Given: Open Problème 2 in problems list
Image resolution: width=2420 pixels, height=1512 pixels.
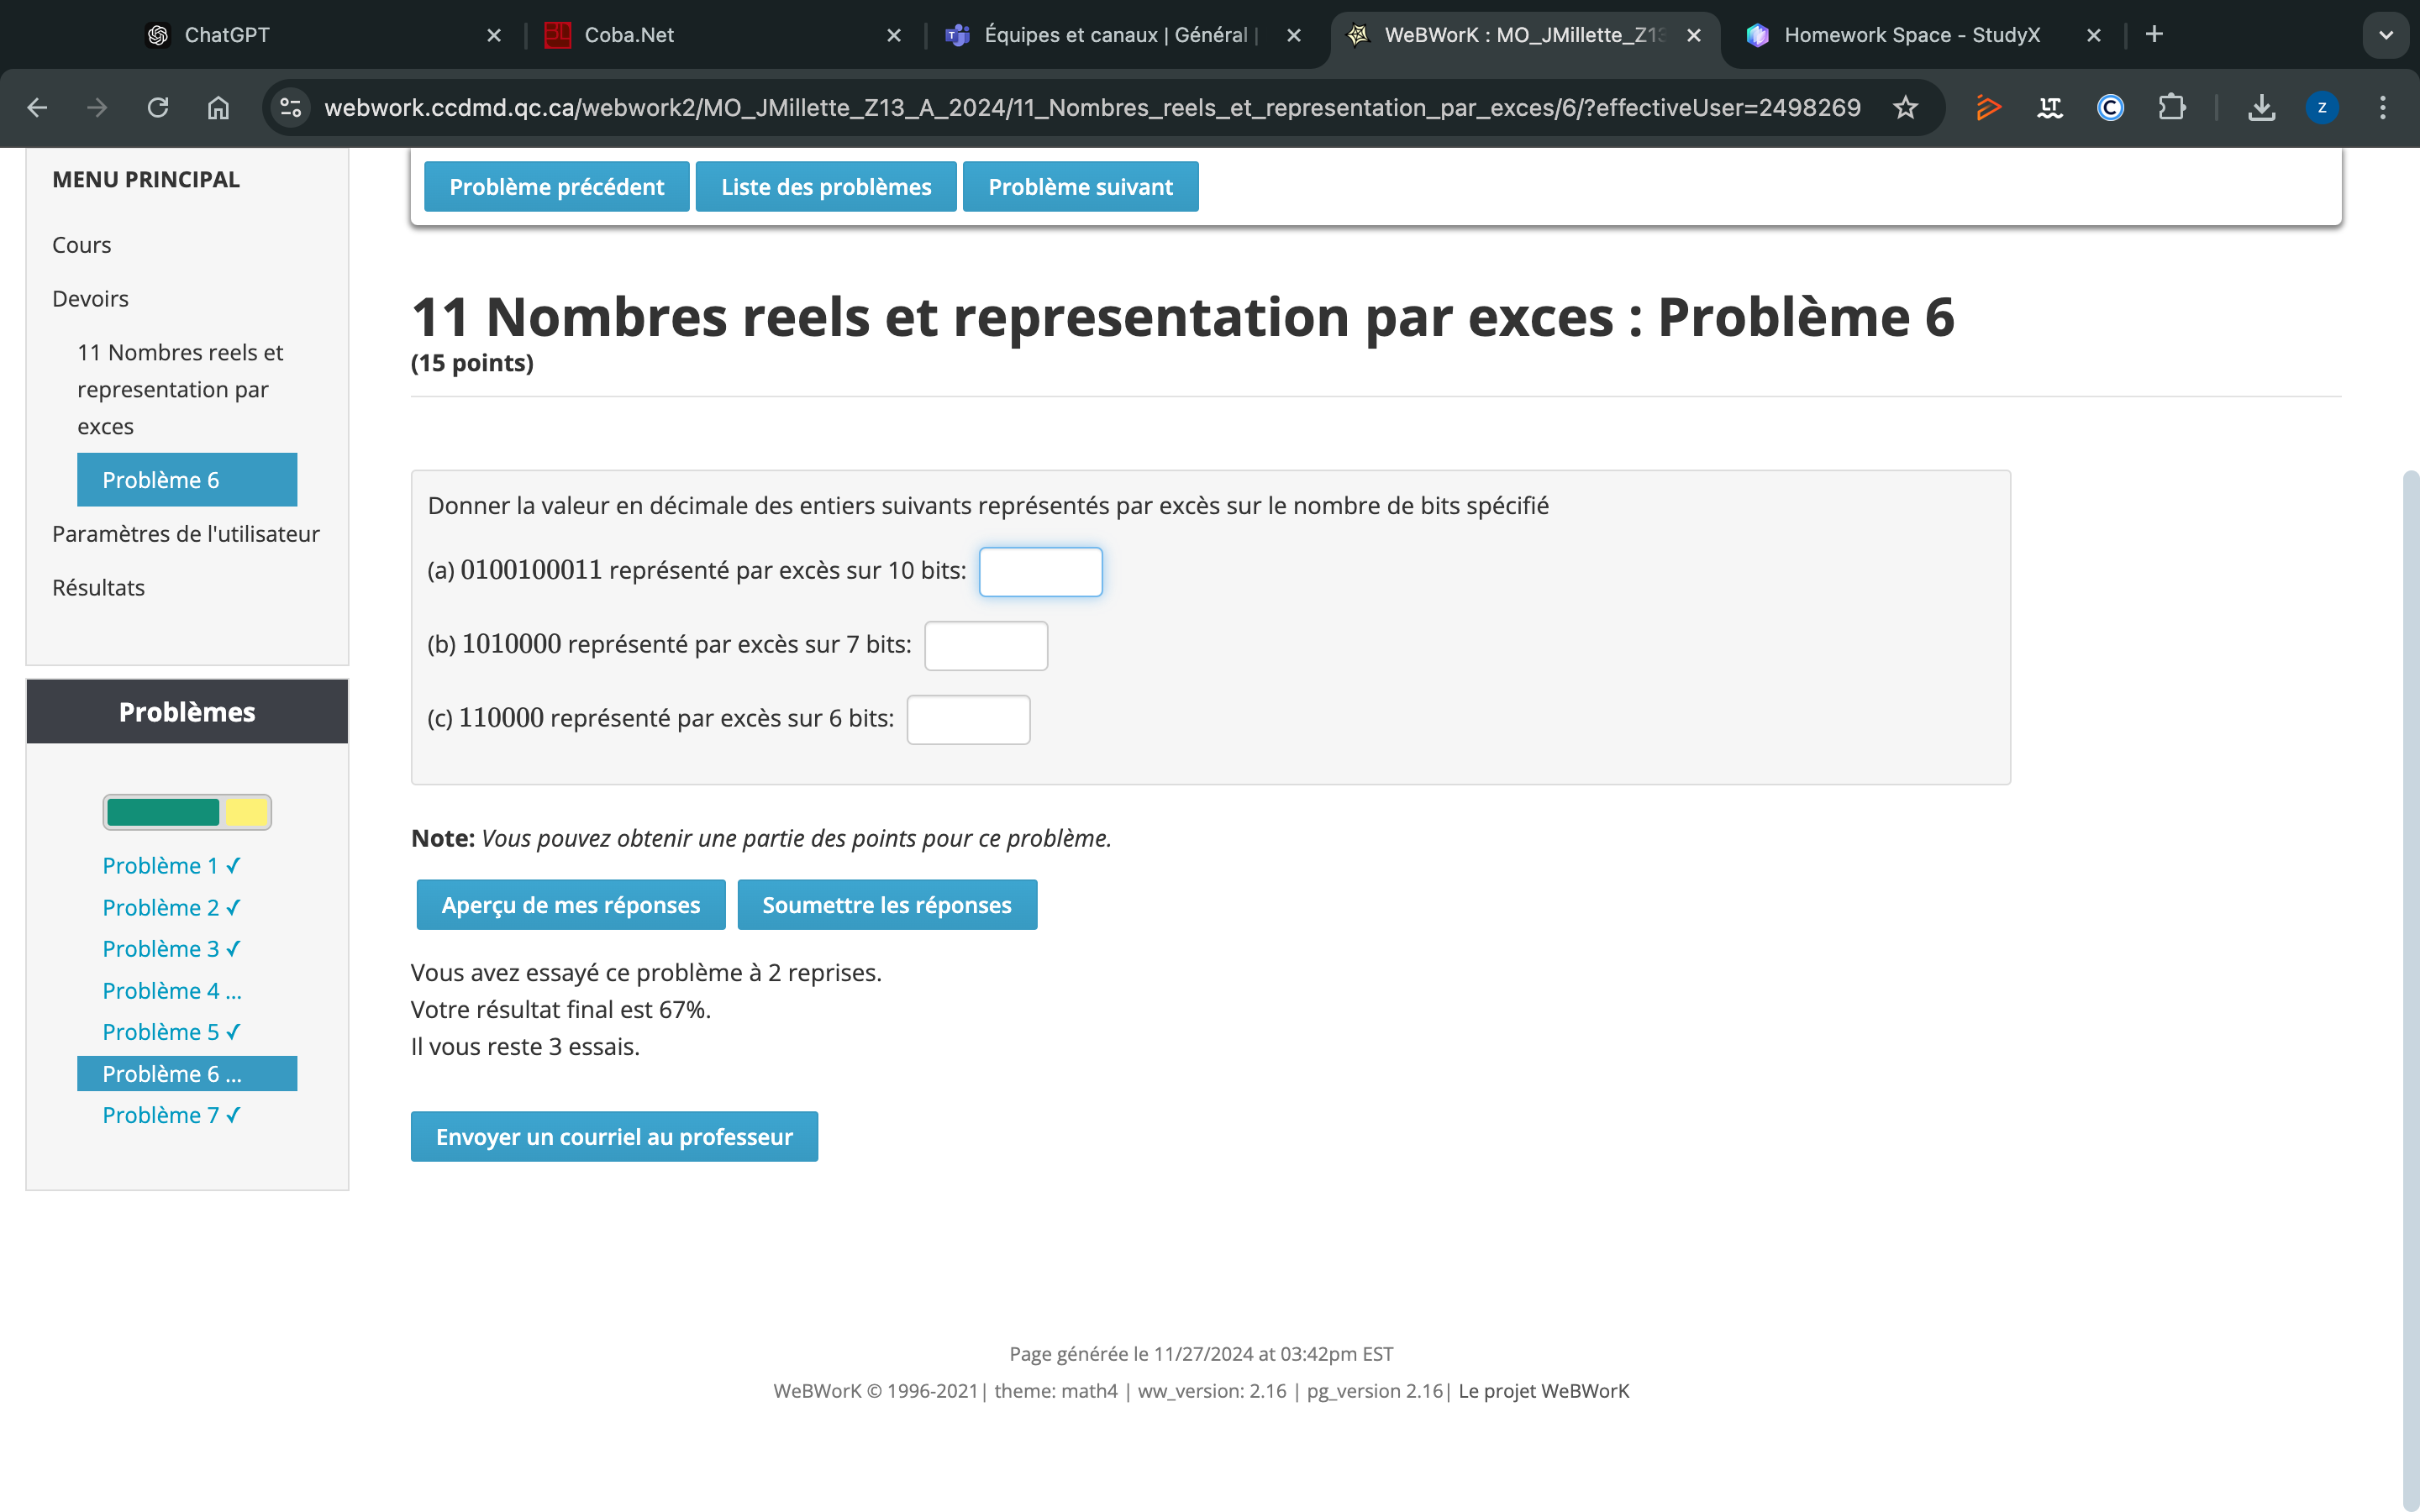Looking at the screenshot, I should (x=171, y=908).
